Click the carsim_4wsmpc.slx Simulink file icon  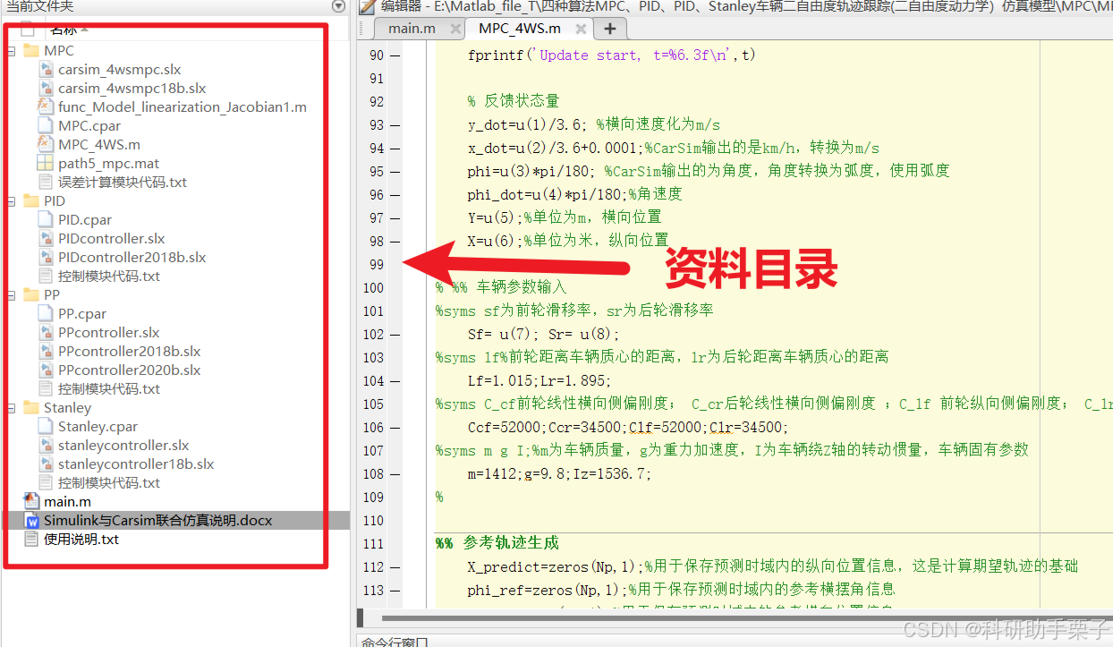click(47, 69)
